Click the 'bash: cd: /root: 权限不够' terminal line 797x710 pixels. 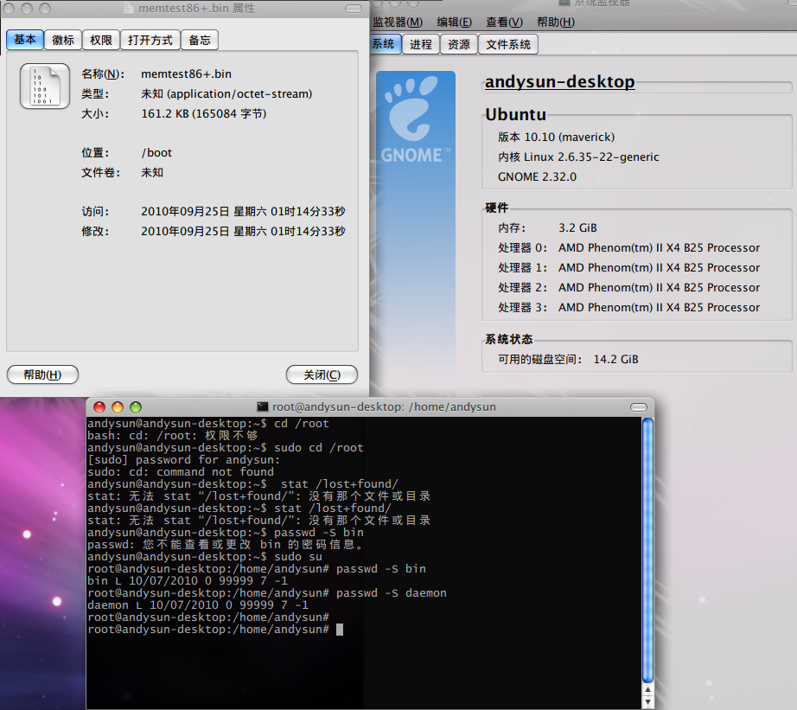point(173,435)
